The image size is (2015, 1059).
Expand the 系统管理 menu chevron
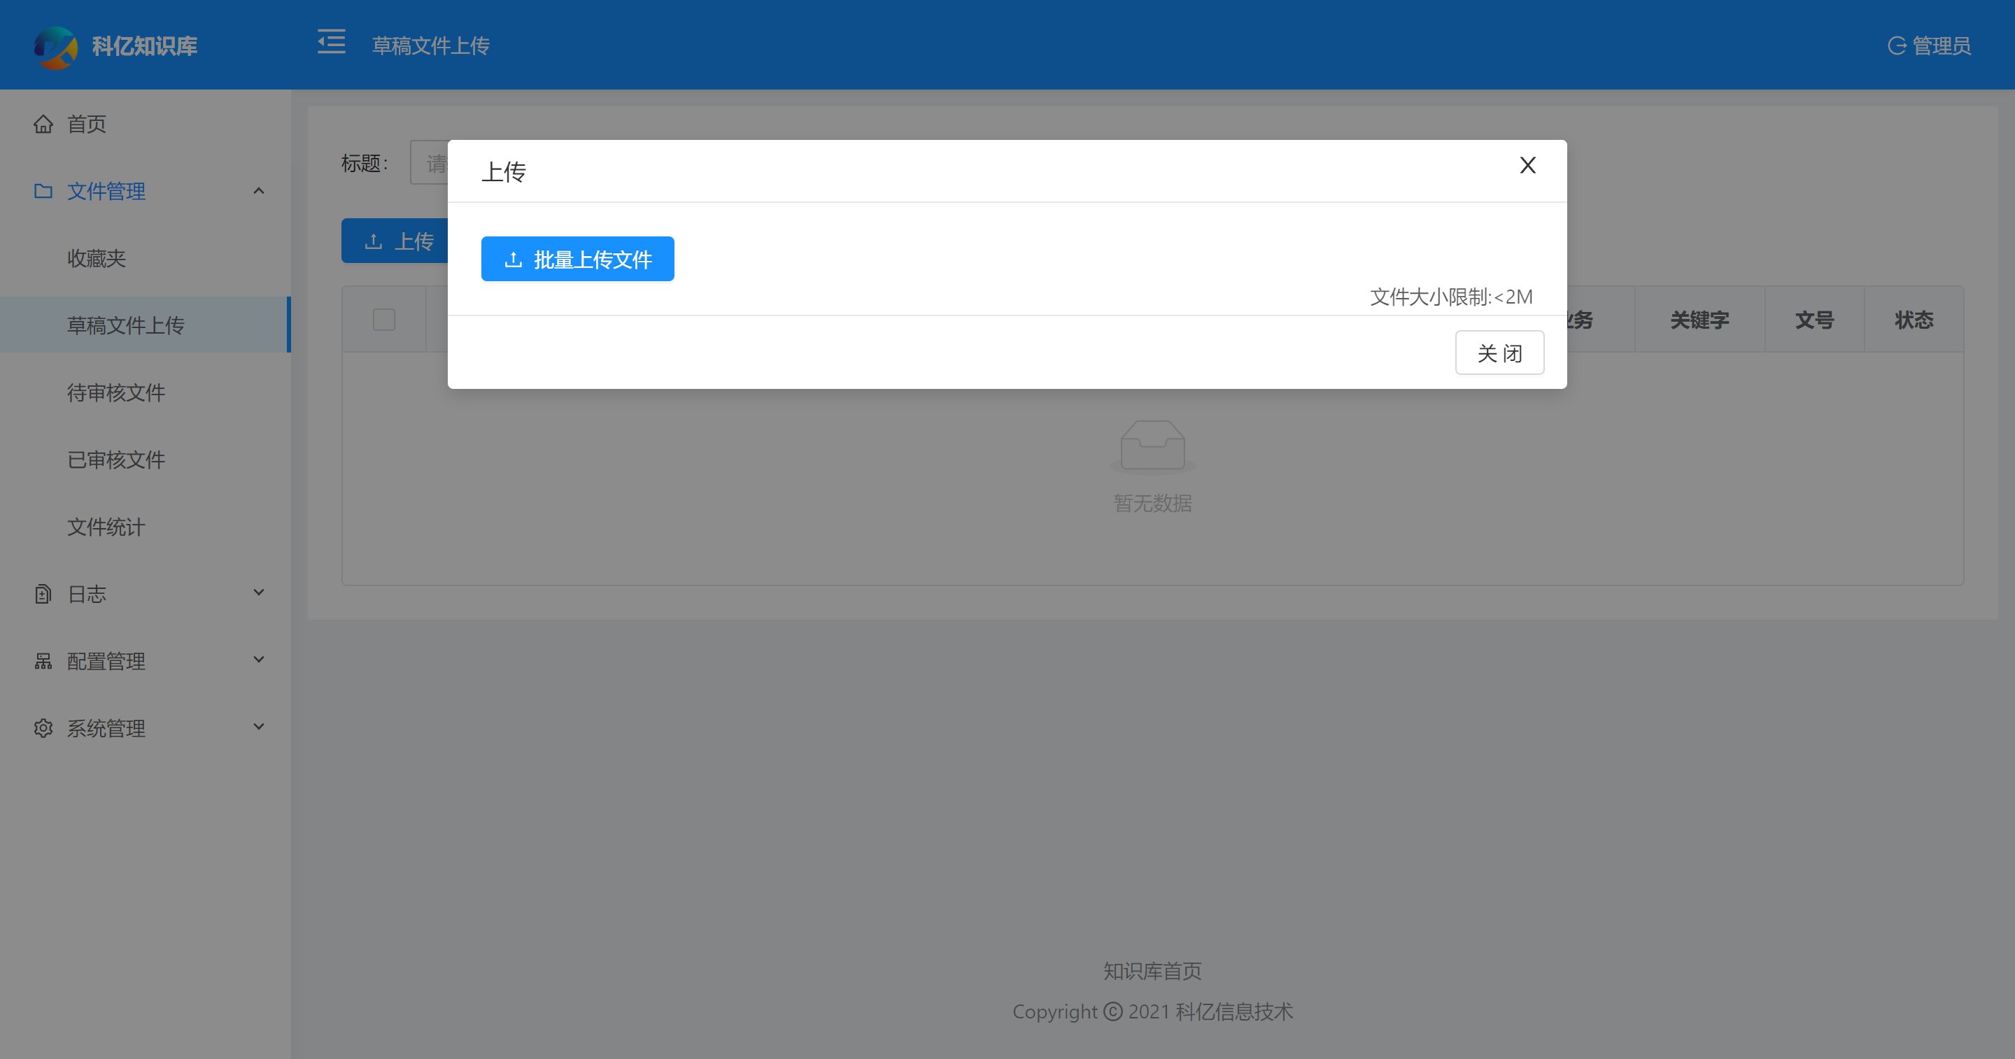(x=259, y=727)
